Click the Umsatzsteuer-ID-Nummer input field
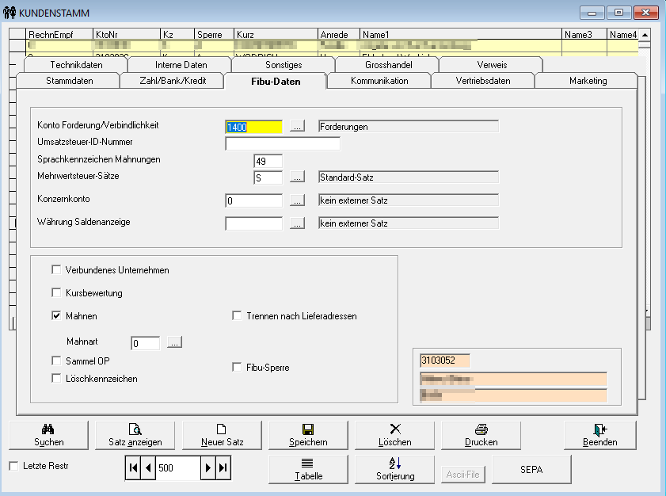This screenshot has height=496, width=666. pos(283,143)
